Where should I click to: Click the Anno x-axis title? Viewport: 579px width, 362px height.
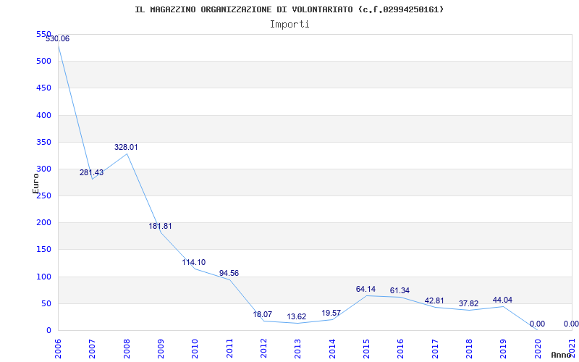point(563,355)
